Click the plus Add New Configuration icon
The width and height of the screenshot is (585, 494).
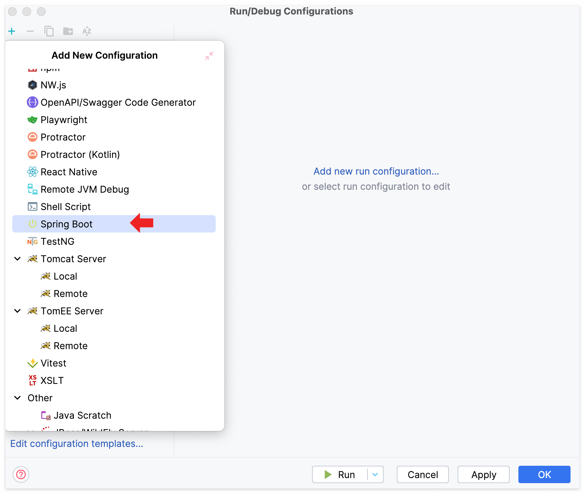pos(12,31)
